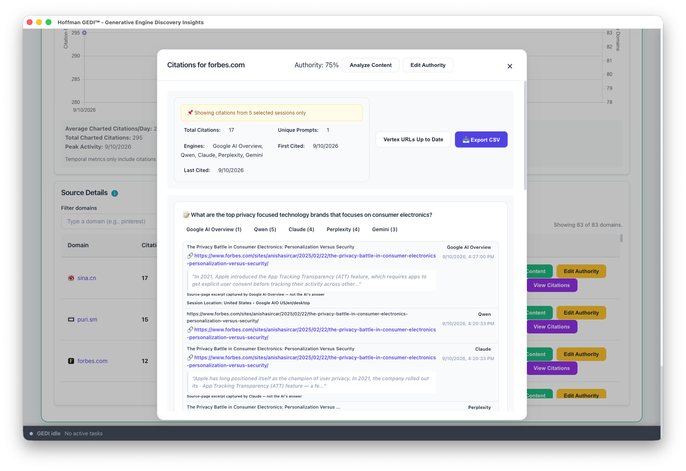The height and width of the screenshot is (471, 686).
Task: Click the pin icon in the selected sessions banner
Action: [x=190, y=113]
